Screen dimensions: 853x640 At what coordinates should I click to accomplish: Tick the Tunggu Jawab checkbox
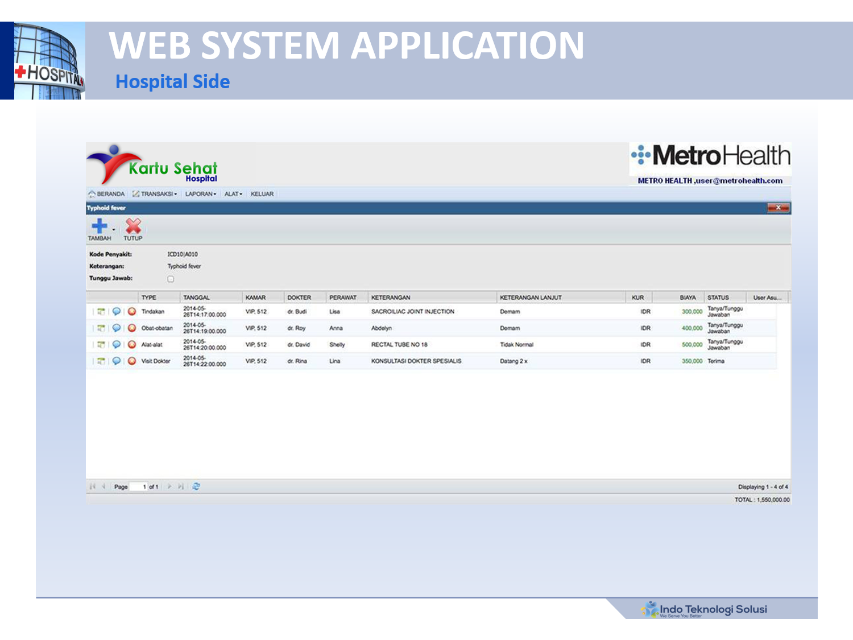[x=171, y=279]
